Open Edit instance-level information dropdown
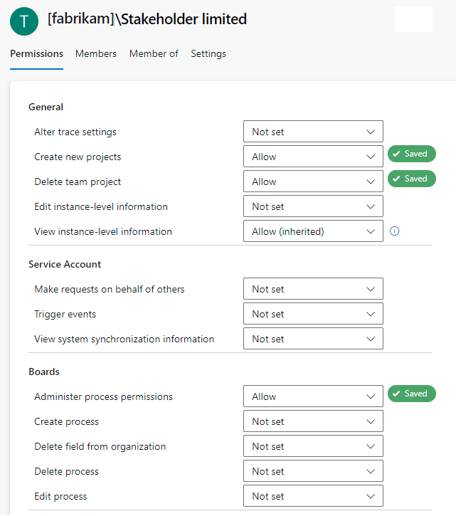 tap(313, 206)
